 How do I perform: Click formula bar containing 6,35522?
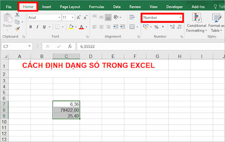coord(151,46)
